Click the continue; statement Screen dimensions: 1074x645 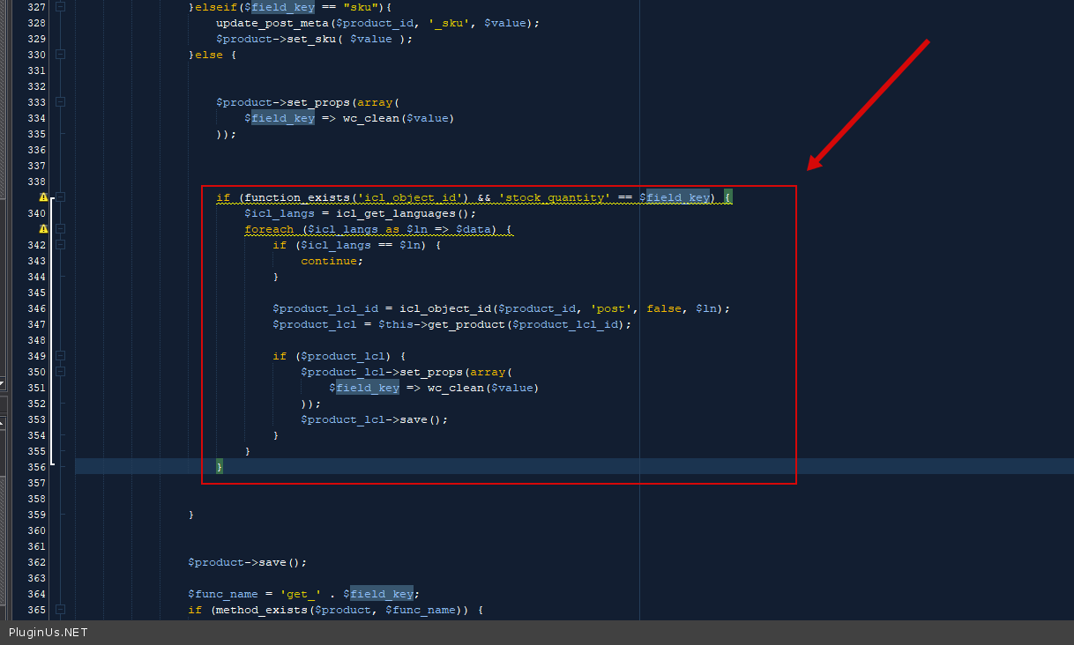pyautogui.click(x=332, y=261)
